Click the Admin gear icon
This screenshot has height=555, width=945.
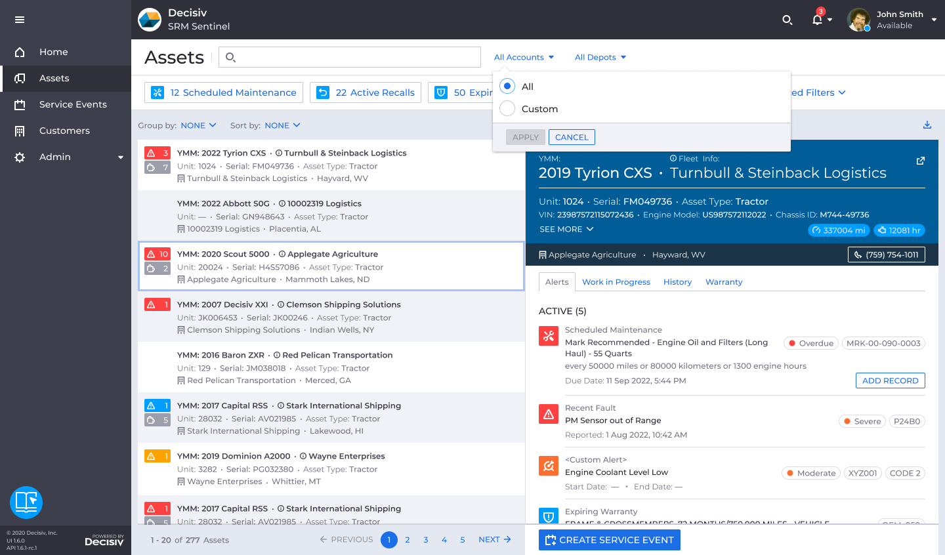point(20,157)
